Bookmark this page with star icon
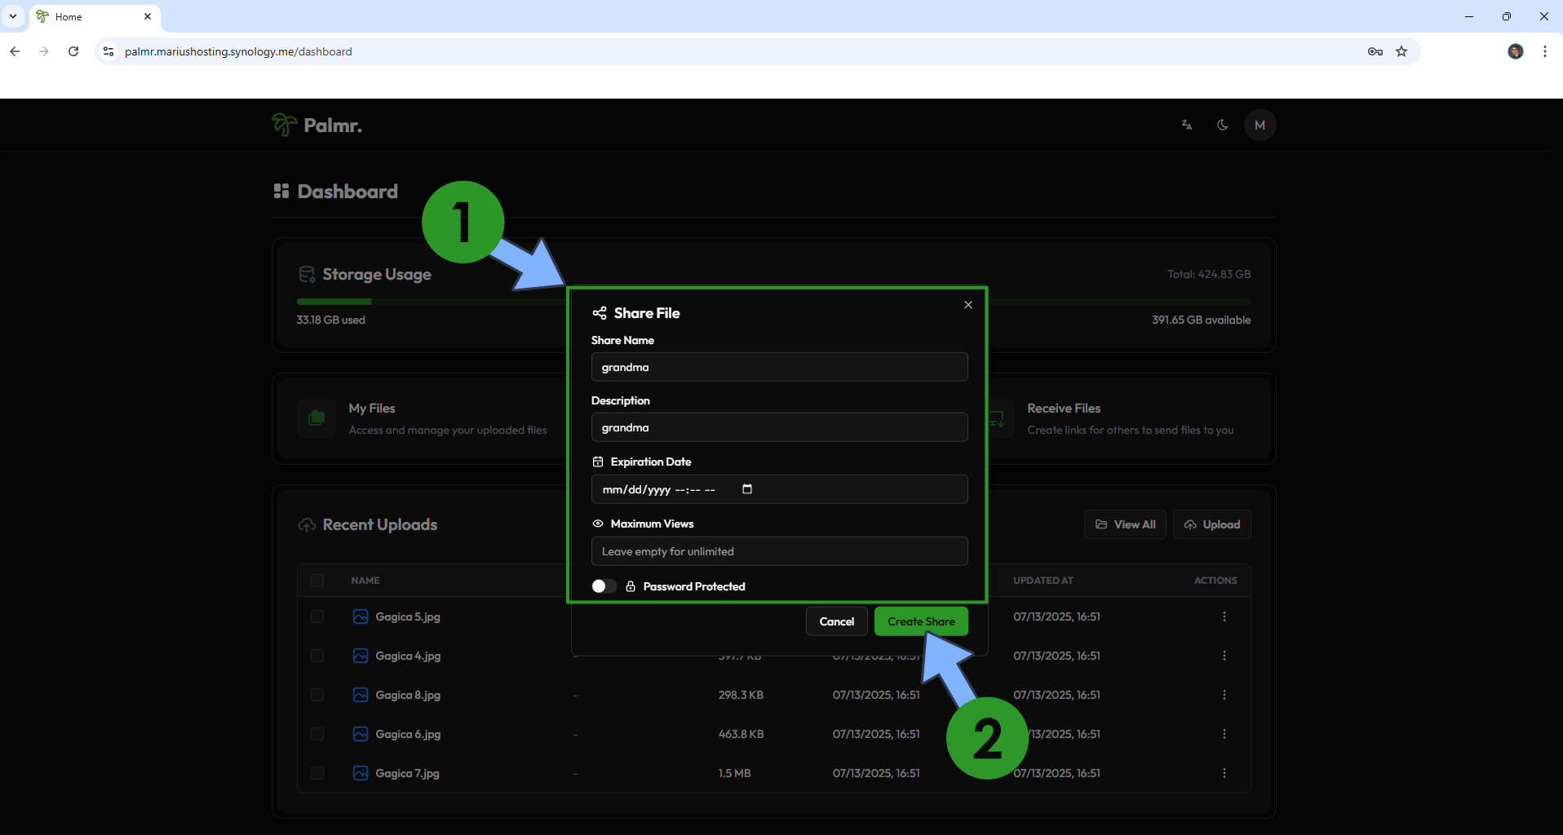Image resolution: width=1563 pixels, height=835 pixels. [1401, 51]
